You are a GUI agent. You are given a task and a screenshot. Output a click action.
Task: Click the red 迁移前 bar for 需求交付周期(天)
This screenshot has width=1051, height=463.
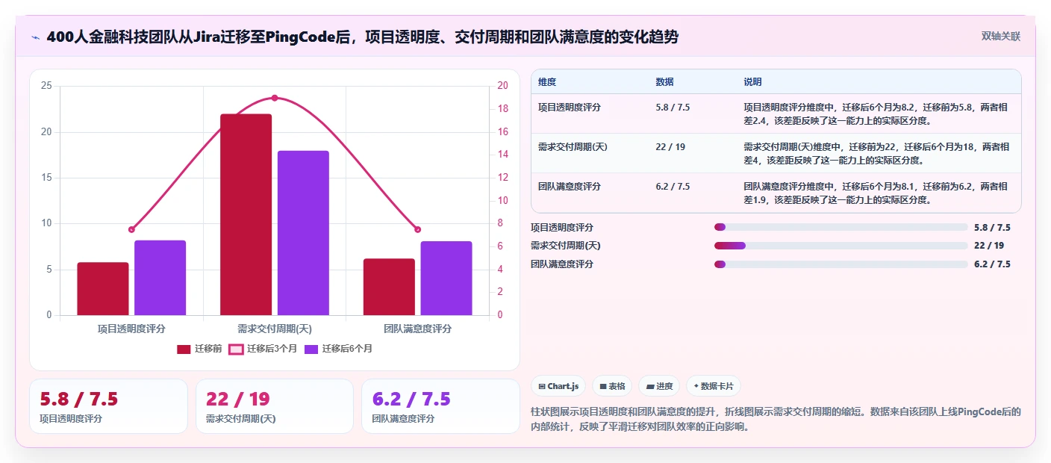click(x=246, y=214)
